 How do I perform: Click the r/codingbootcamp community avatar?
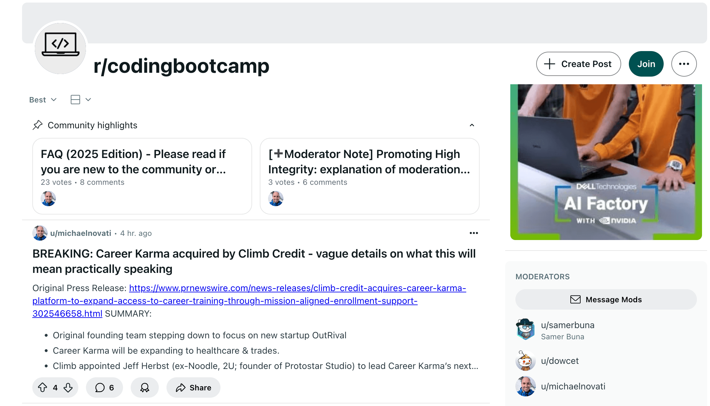60,48
